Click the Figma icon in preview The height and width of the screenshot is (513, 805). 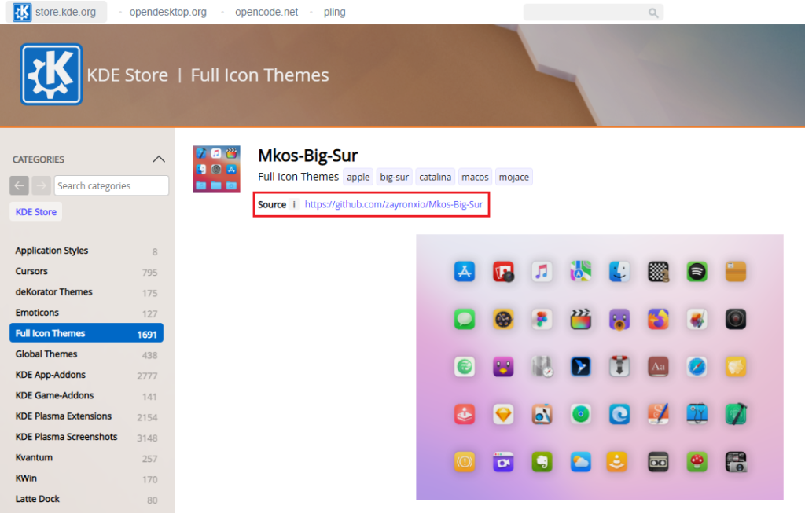coord(542,319)
